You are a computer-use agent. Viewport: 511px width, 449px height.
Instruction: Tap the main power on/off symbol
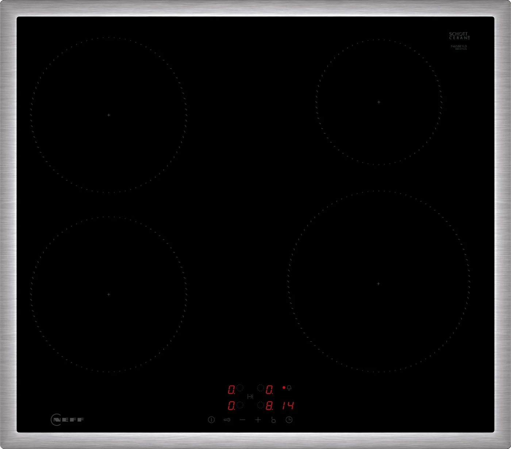pyautogui.click(x=211, y=420)
